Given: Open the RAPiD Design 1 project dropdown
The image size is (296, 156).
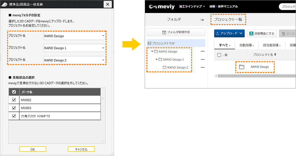Looking at the screenshot, I should pyautogui.click(x=74, y=48).
